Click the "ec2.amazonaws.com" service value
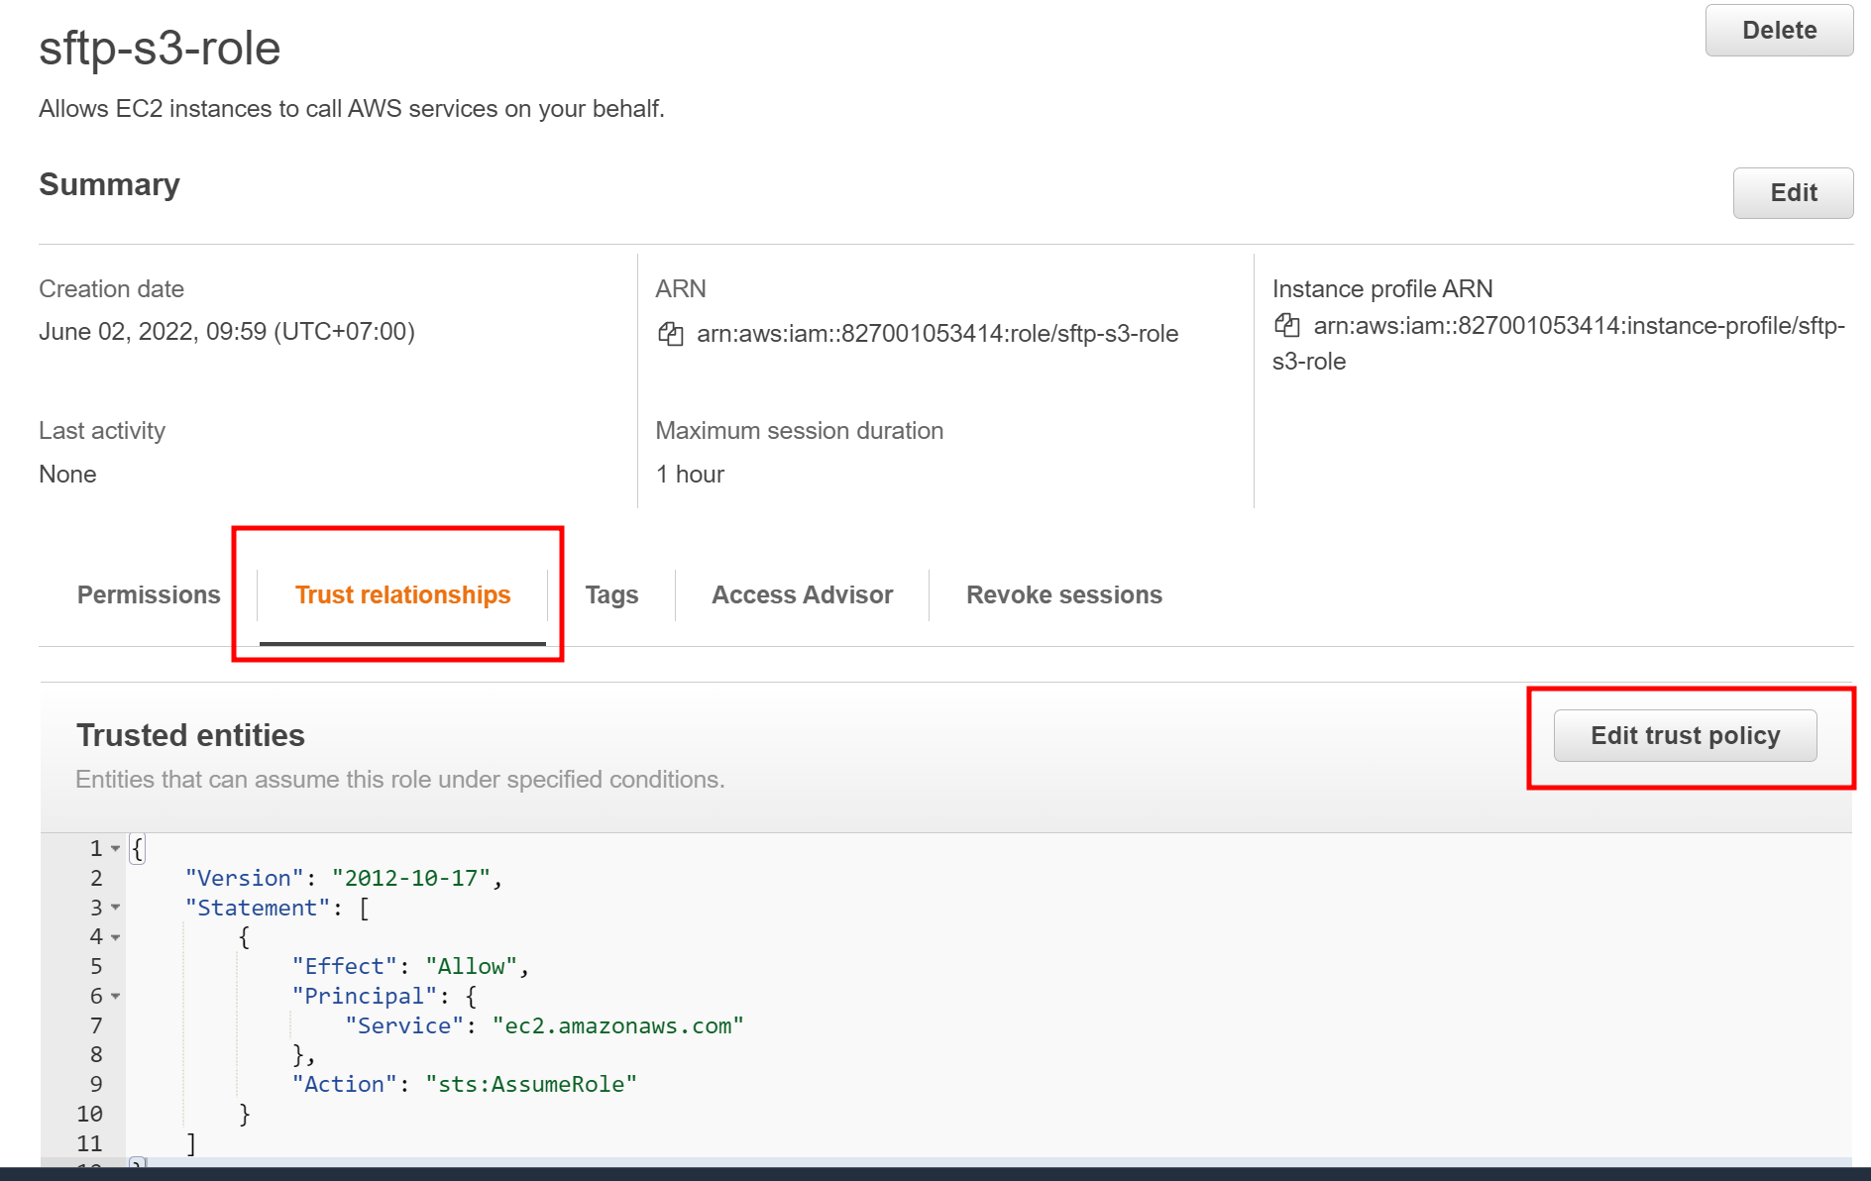1871x1181 pixels. click(617, 1025)
